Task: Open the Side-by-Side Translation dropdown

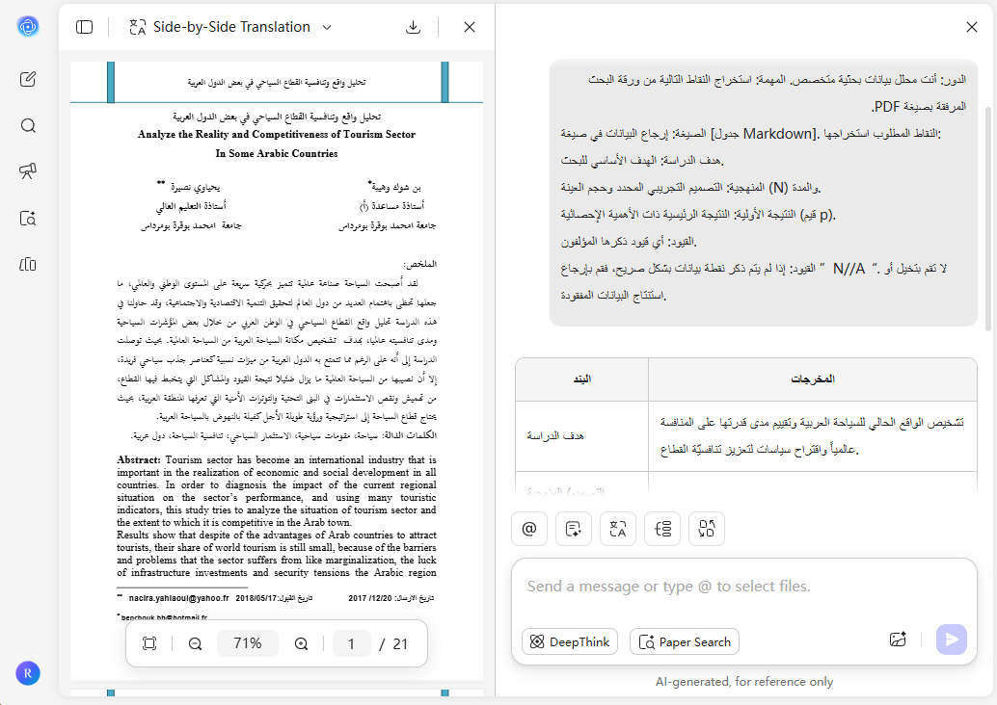Action: click(327, 28)
